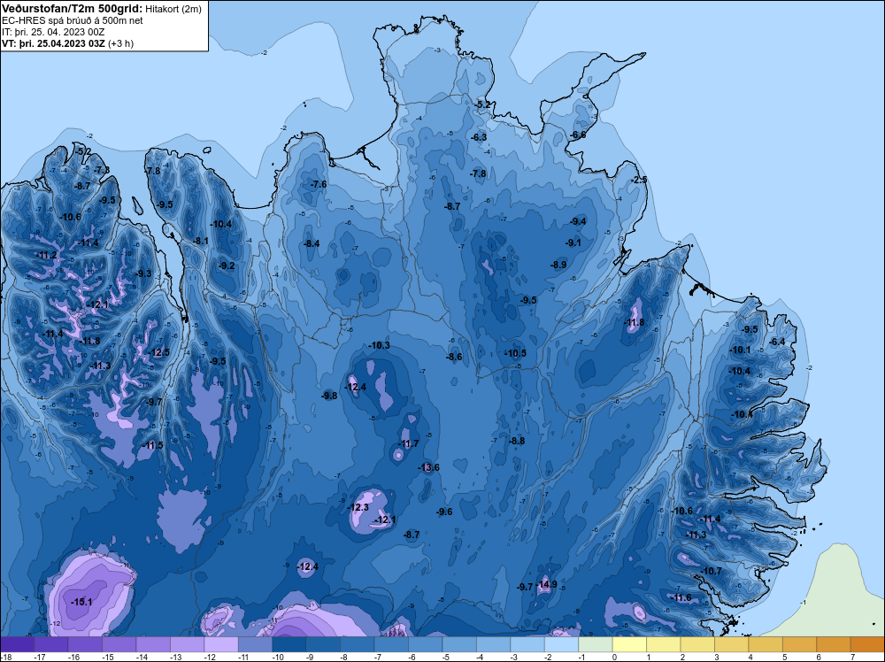
Task: Click the -9.1 temperature label
Action: [x=573, y=242]
